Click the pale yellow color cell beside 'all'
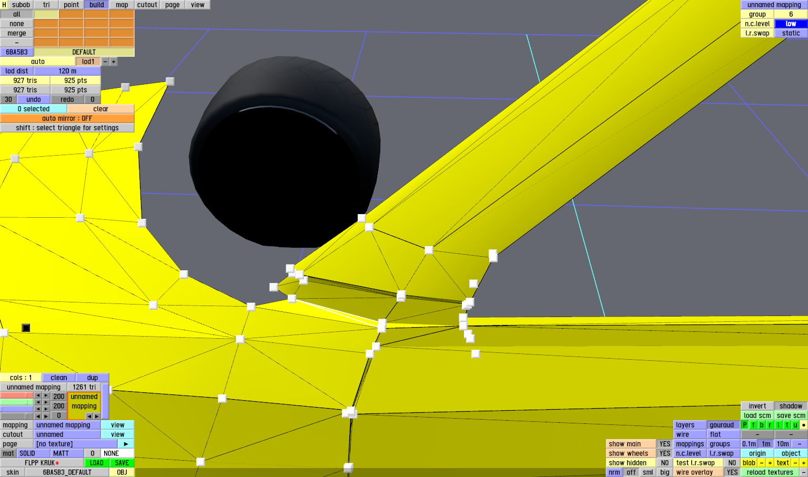Viewport: 808px width, 477px height. pyautogui.click(x=46, y=14)
